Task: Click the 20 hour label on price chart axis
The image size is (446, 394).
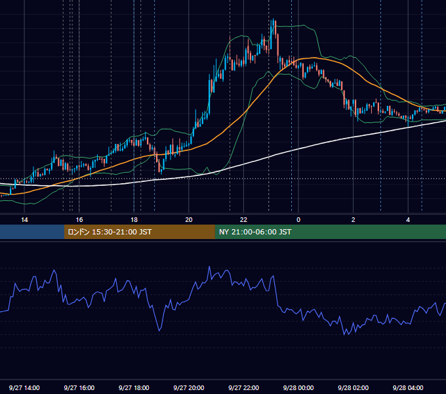Action: click(189, 220)
